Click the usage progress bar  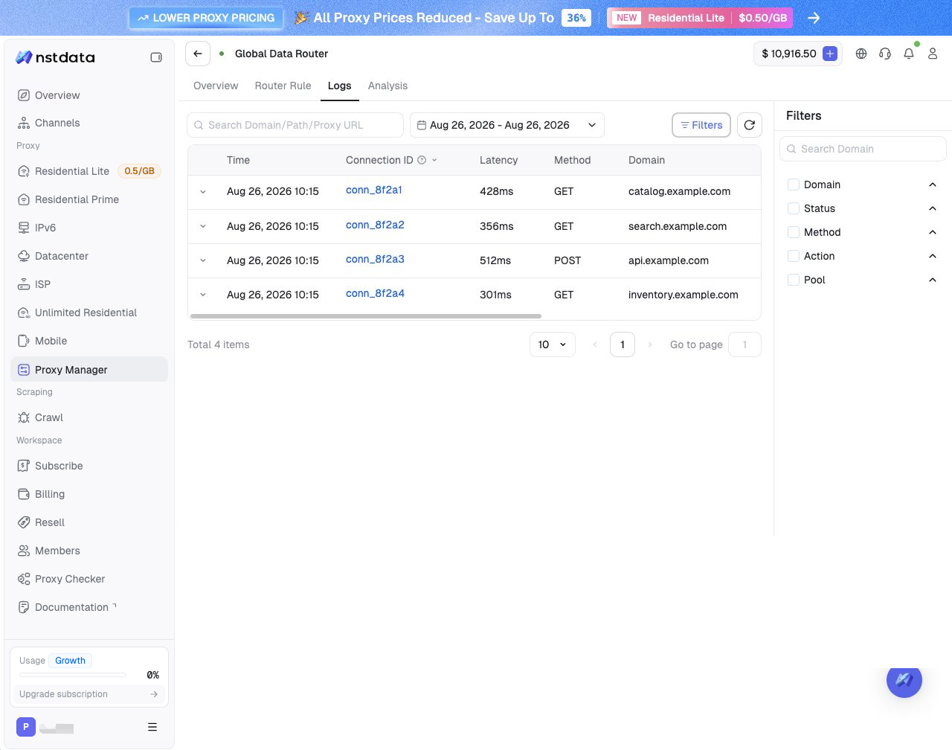pyautogui.click(x=73, y=675)
